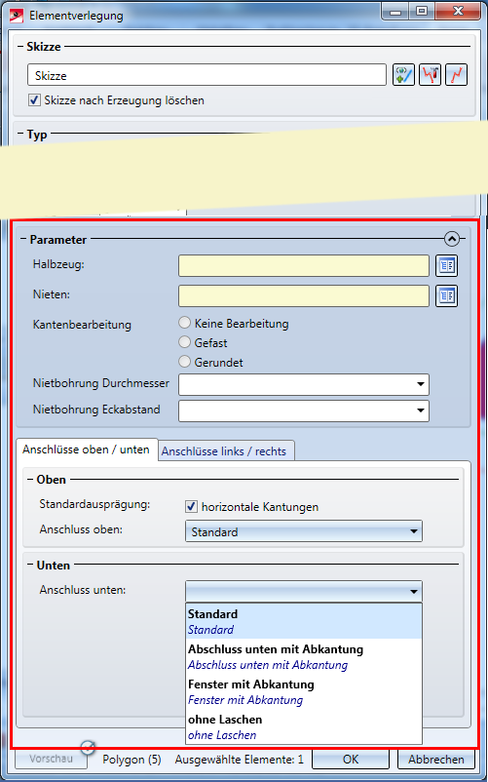This screenshot has width=488, height=782.
Task: Select the Keine Bearbeitung radio button
Action: [185, 323]
